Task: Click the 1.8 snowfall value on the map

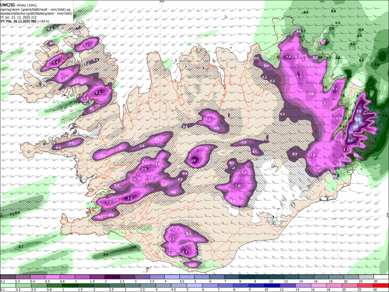Action: [x=237, y=186]
